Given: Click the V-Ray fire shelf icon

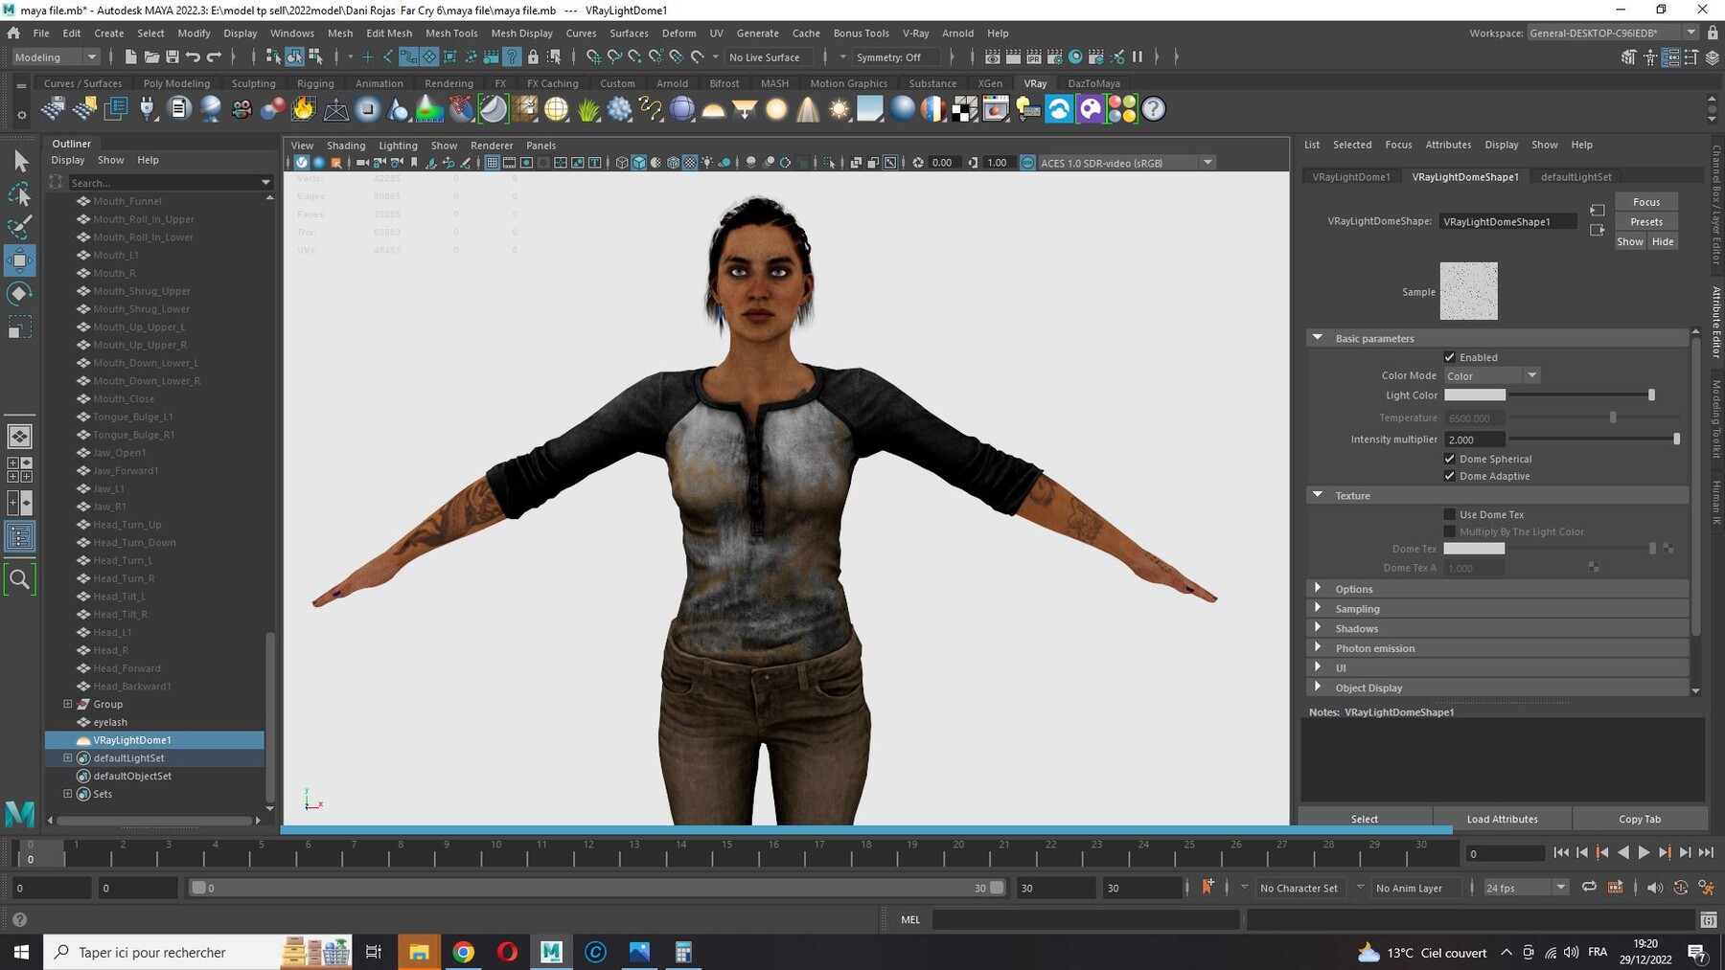Looking at the screenshot, I should tap(304, 109).
